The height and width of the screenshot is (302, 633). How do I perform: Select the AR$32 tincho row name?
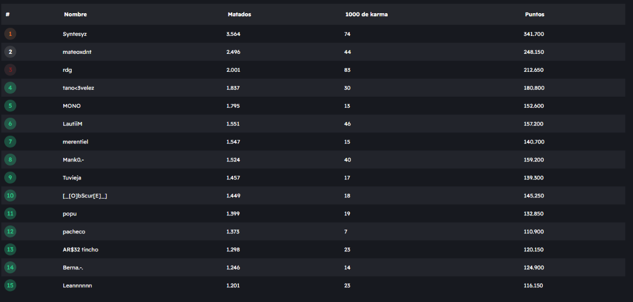(x=80, y=249)
